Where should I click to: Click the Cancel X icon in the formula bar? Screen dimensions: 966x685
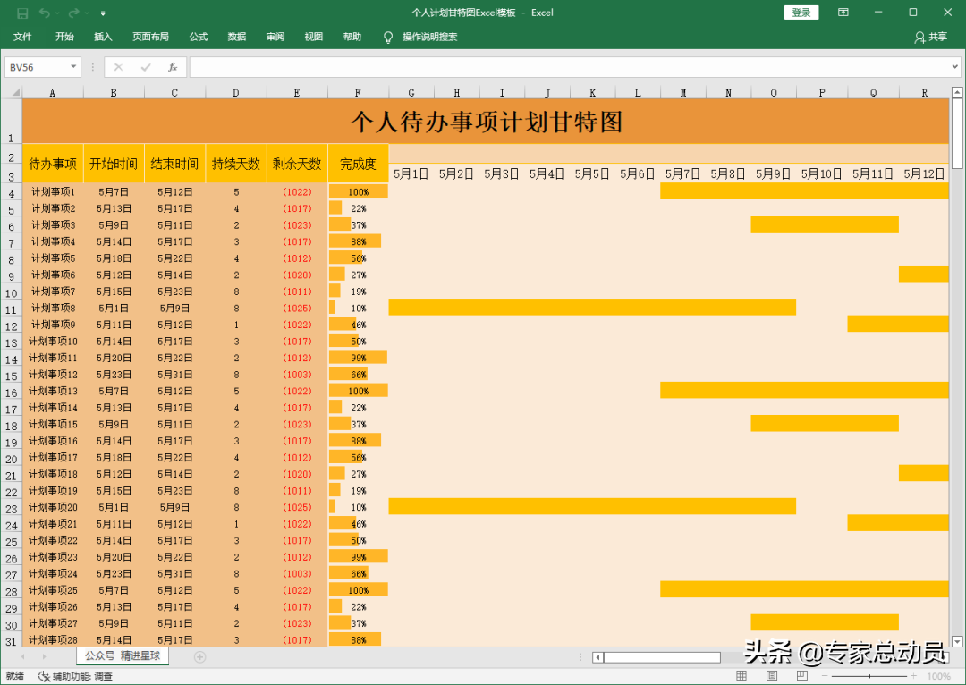[118, 67]
